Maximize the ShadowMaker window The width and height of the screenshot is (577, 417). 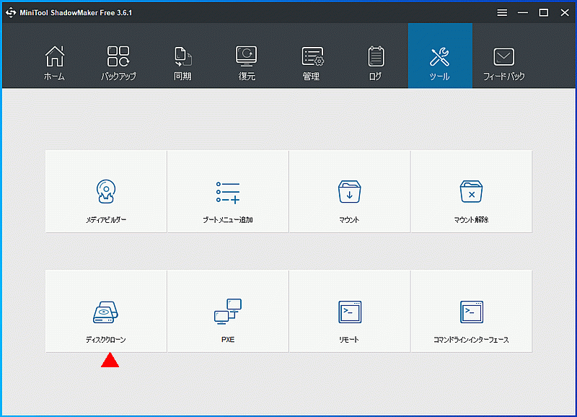[544, 13]
